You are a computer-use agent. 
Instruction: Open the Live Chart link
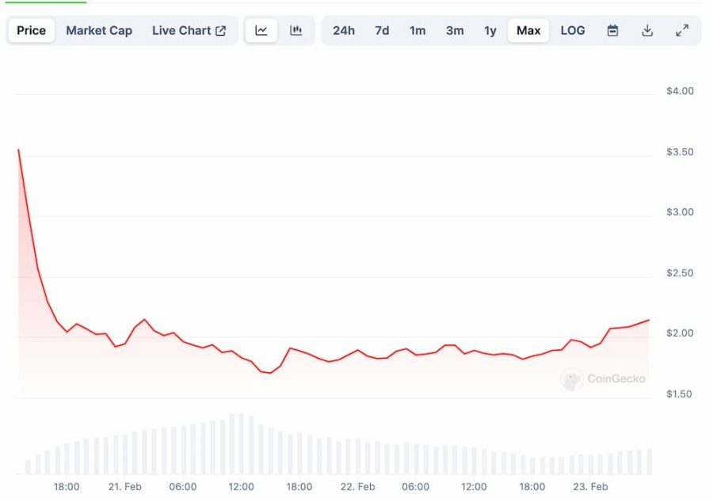tap(181, 31)
